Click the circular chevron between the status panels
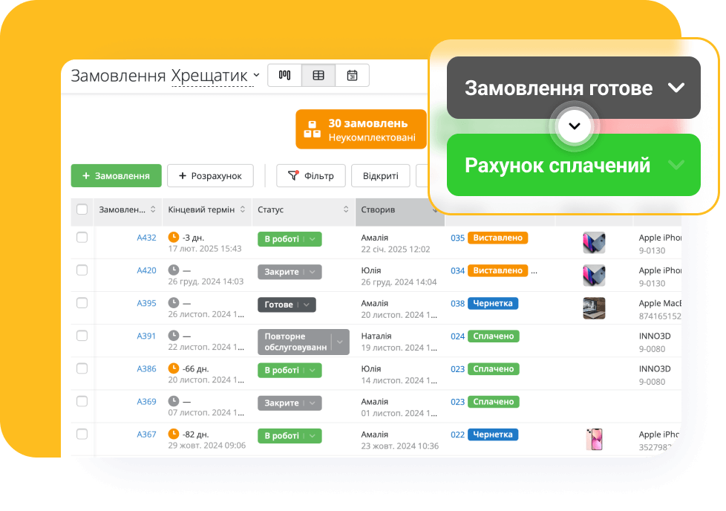This screenshot has width=726, height=511. [574, 126]
